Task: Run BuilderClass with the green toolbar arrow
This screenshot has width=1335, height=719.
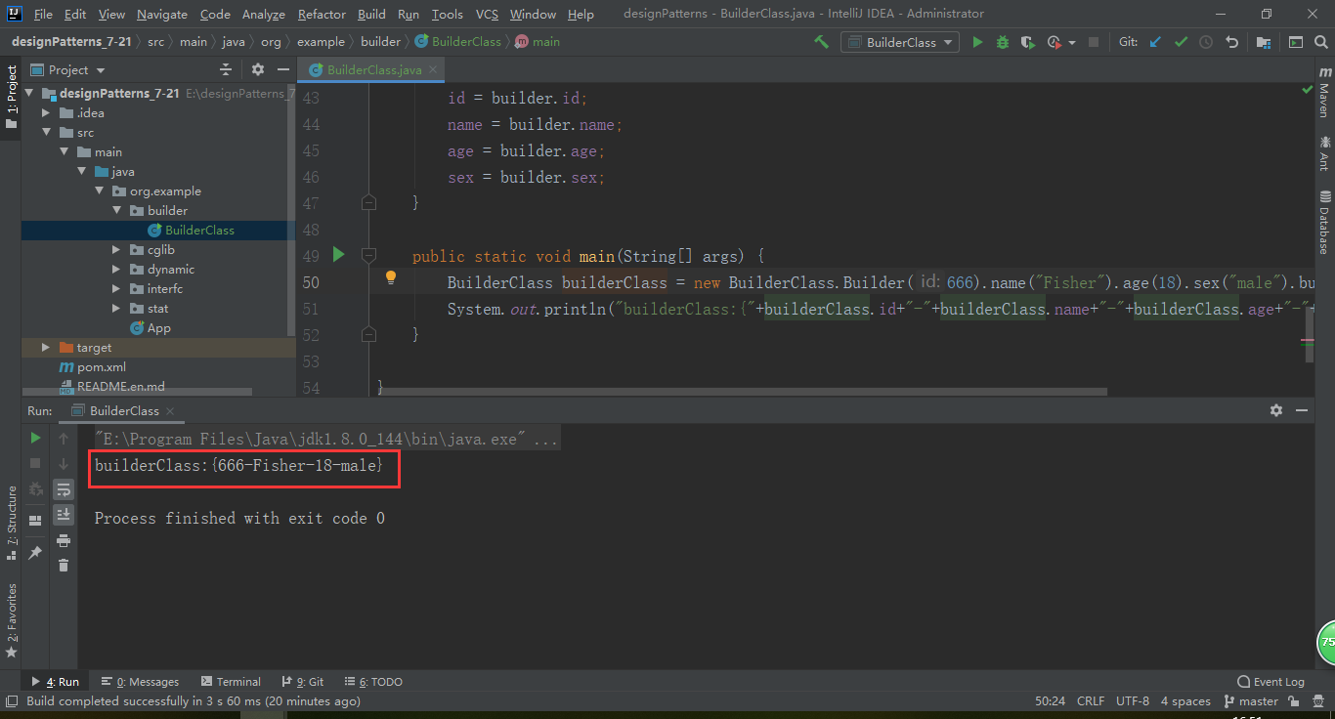Action: tap(977, 42)
